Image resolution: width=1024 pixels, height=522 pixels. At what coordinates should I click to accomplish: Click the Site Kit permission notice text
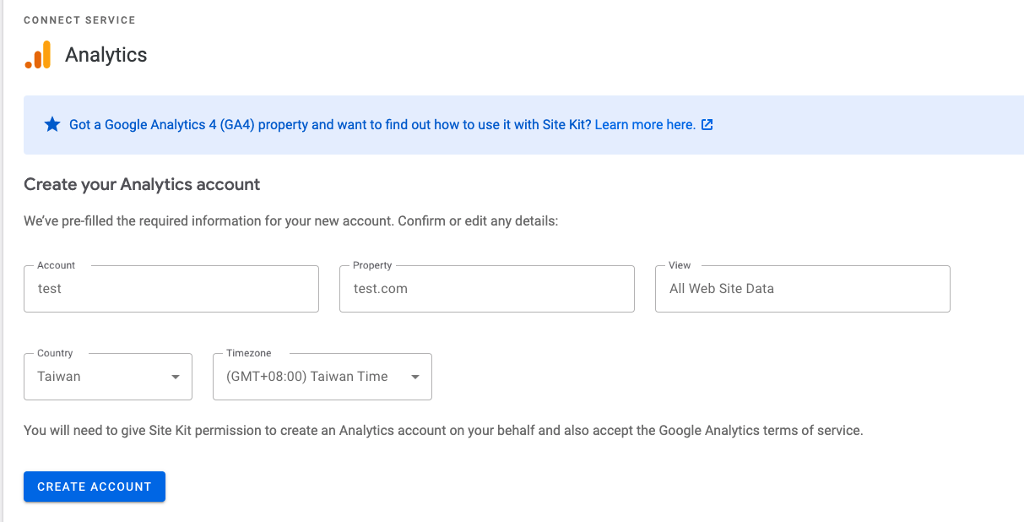[443, 431]
